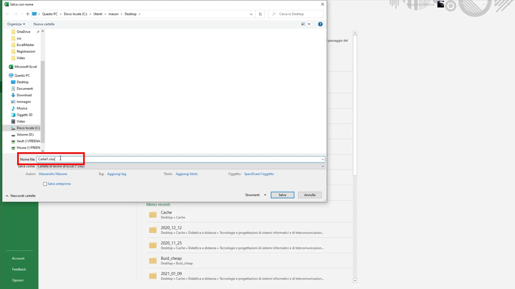Click the blue Help question mark icon
This screenshot has width=515, height=289.
point(320,24)
